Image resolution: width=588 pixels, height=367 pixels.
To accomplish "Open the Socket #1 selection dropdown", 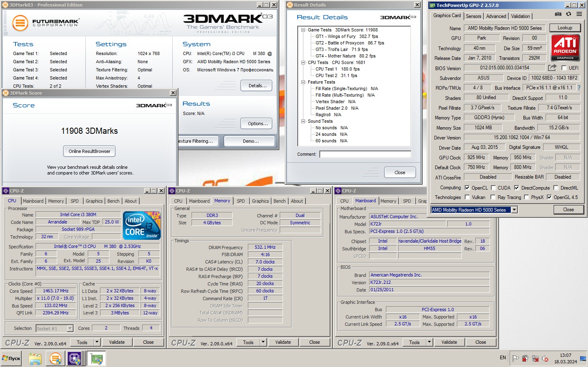I will (70, 328).
